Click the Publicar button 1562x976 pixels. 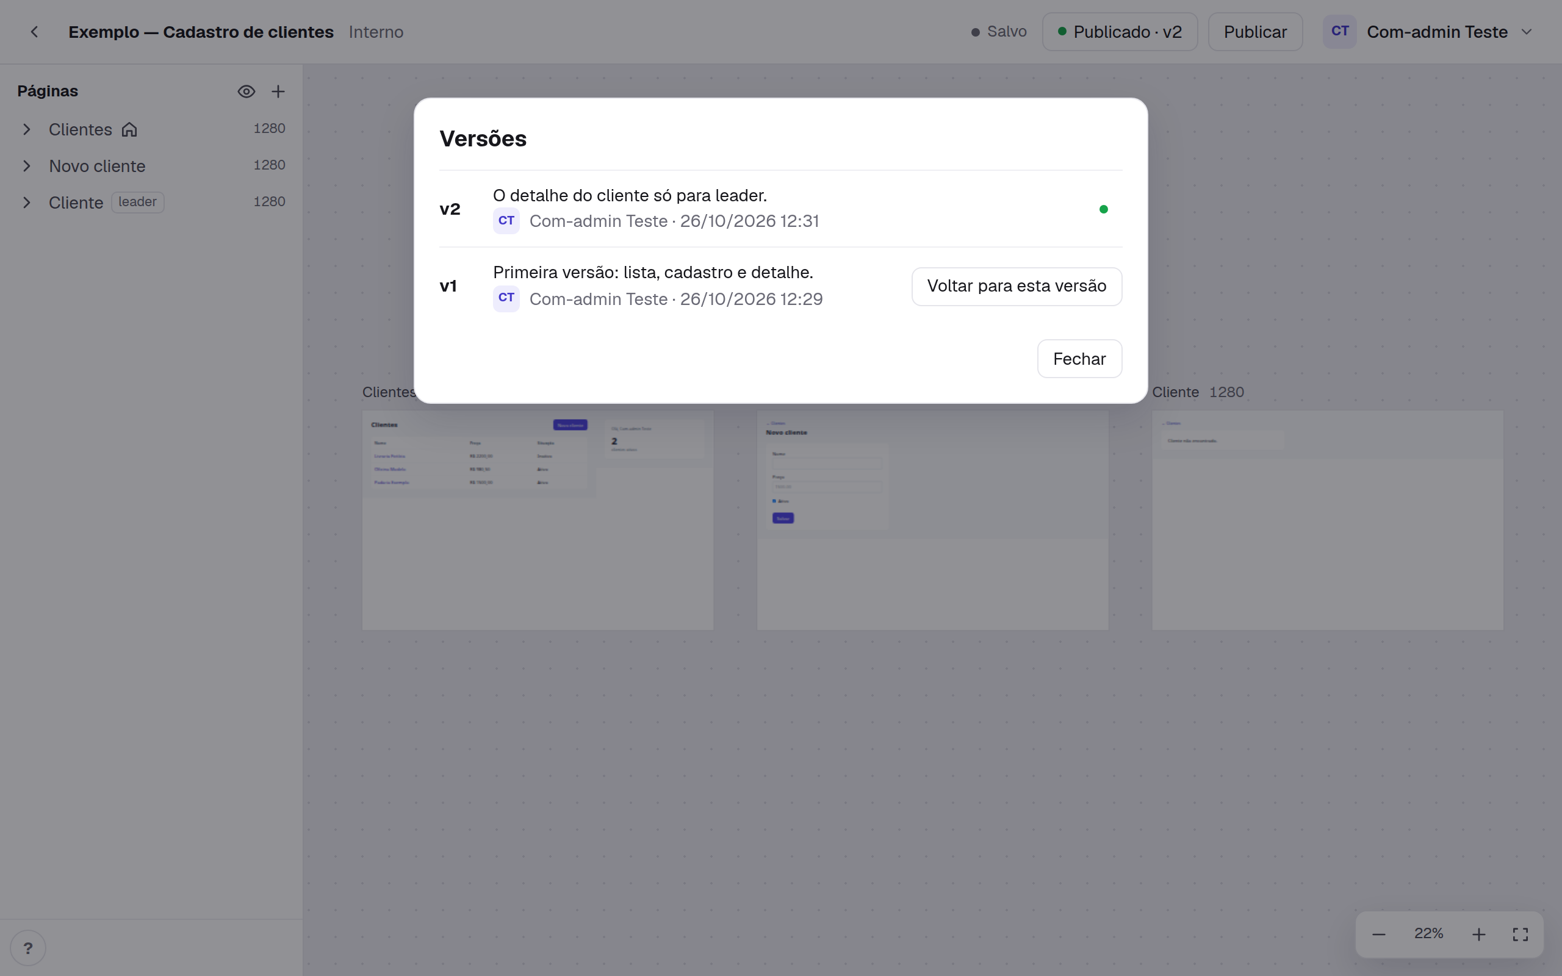click(1256, 32)
